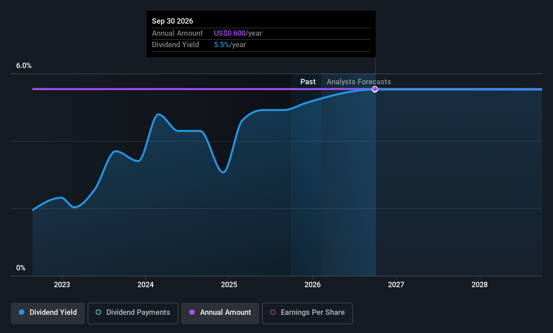Click the 2023 x-axis label
Screen dimensions: 553x333
[x=62, y=285]
